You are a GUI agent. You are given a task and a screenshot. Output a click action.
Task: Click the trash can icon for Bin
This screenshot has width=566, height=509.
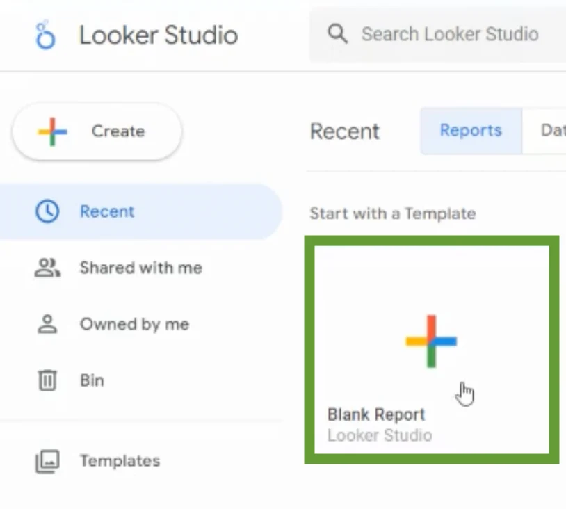(x=47, y=380)
